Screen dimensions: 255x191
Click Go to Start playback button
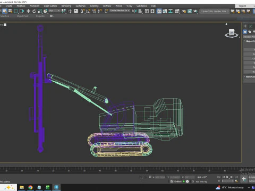[219, 177]
